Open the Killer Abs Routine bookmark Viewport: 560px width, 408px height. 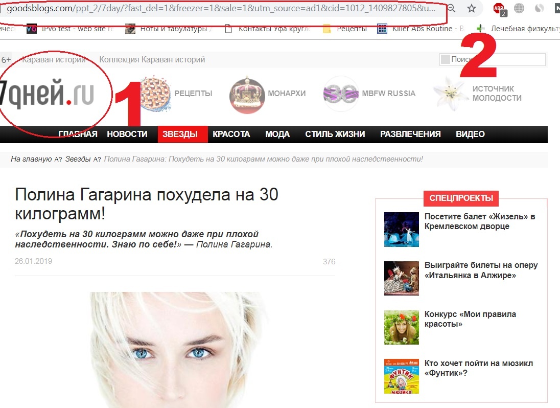pyautogui.click(x=421, y=29)
